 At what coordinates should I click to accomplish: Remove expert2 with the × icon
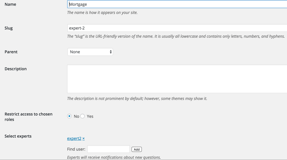pos(84,138)
